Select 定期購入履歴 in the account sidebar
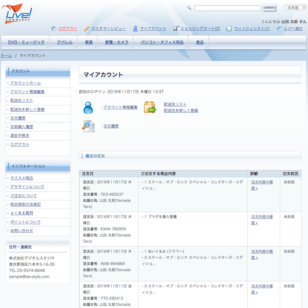Viewport: 308px width, 308px height. 22,127
